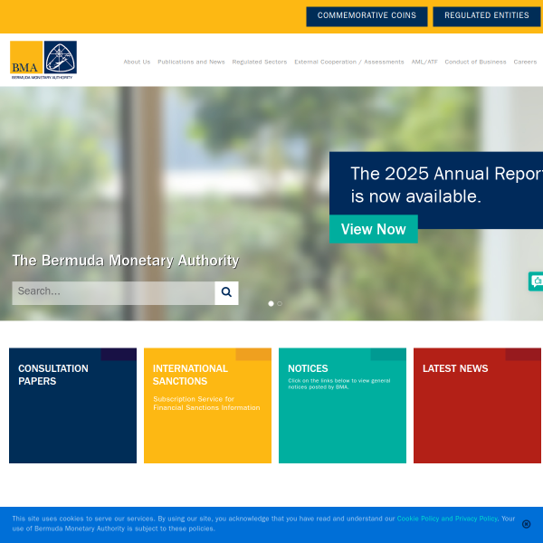543x543 pixels.
Task: Select the second carousel slide dot
Action: (x=280, y=303)
